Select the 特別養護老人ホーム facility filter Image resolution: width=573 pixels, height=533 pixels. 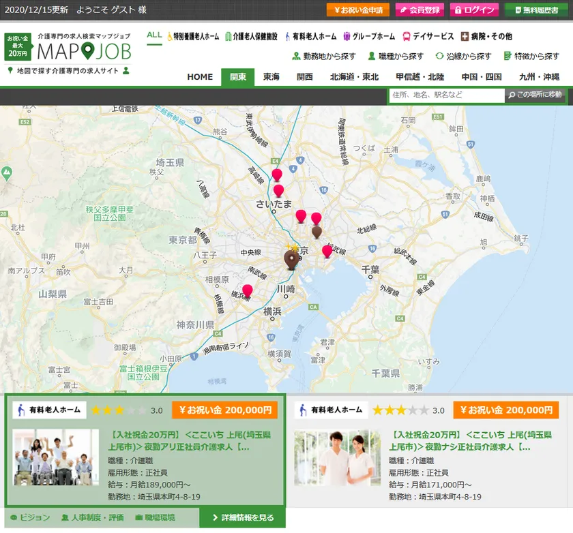193,36
